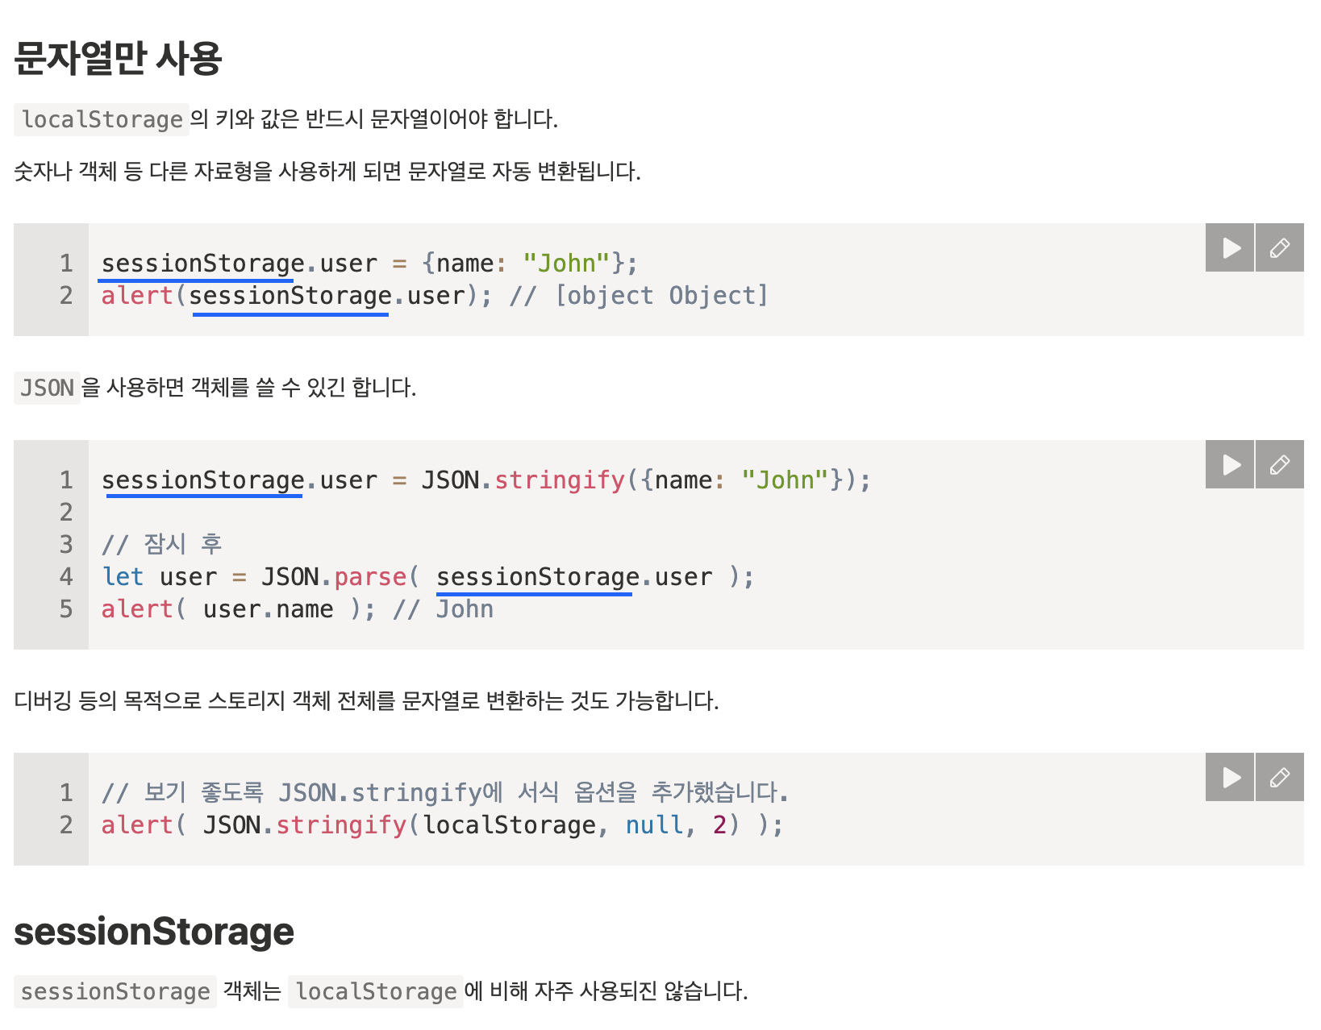This screenshot has height=1030, width=1321.
Task: Open the editor for the last code snippet
Action: point(1280,777)
